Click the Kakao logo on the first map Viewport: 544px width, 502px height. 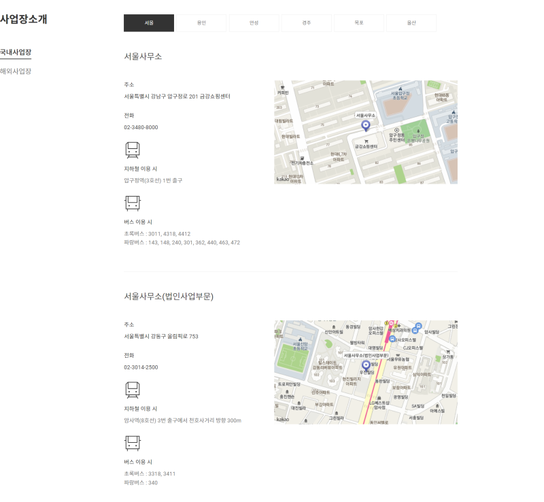point(283,180)
